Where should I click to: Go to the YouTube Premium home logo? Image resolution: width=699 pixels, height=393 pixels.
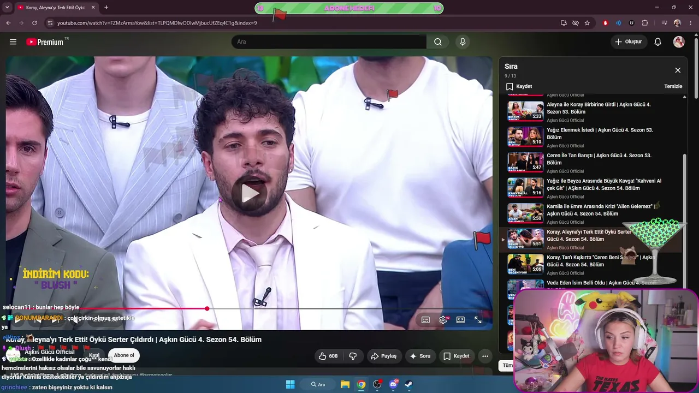(47, 42)
